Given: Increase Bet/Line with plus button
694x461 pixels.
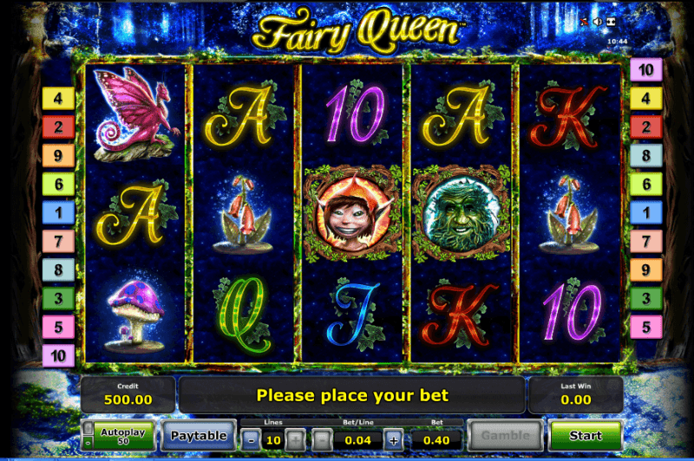Looking at the screenshot, I should tap(394, 440).
